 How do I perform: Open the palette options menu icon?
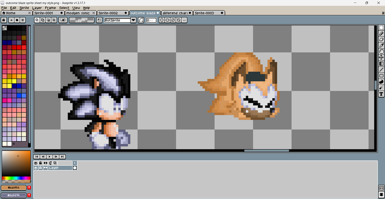[23, 20]
